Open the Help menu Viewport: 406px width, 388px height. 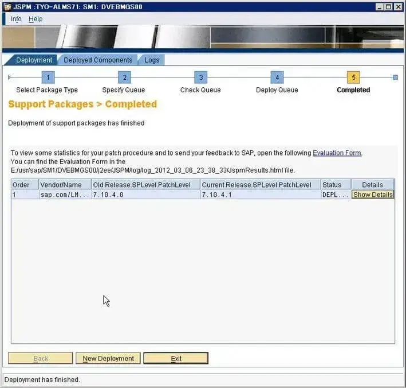click(x=36, y=19)
